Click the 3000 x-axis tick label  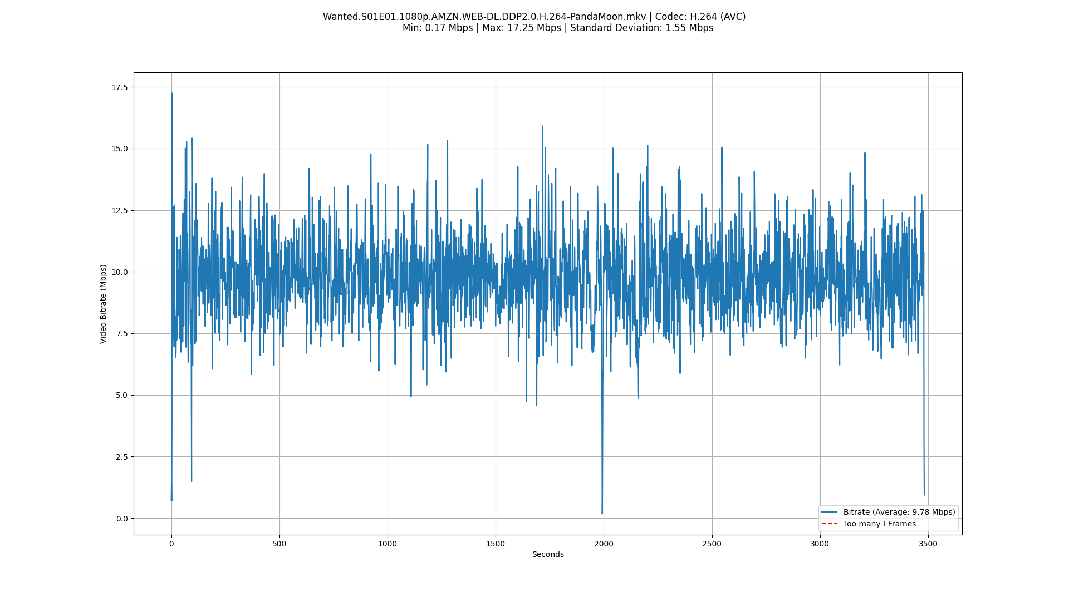(x=820, y=544)
